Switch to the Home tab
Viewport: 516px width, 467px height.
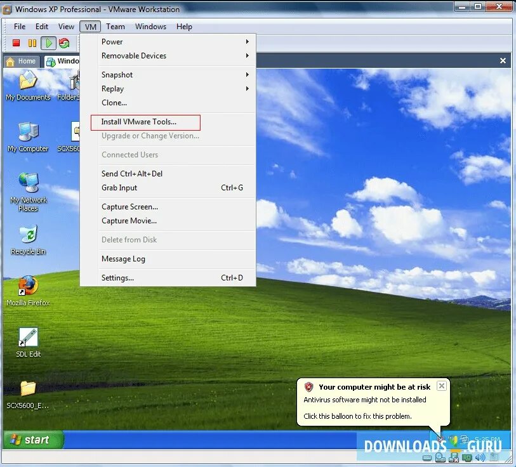[x=22, y=61]
